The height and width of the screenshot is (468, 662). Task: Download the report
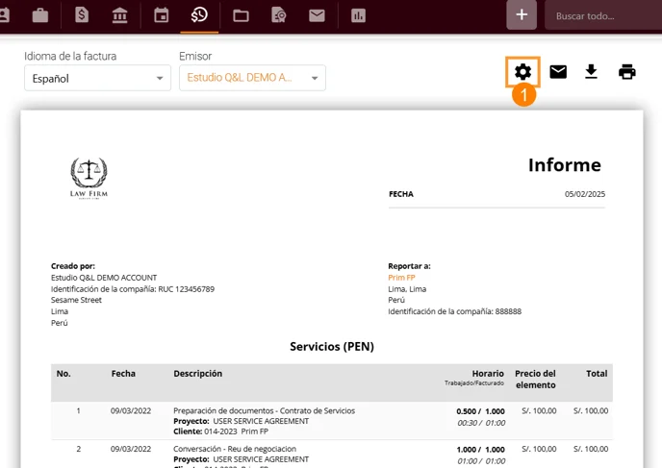point(591,72)
